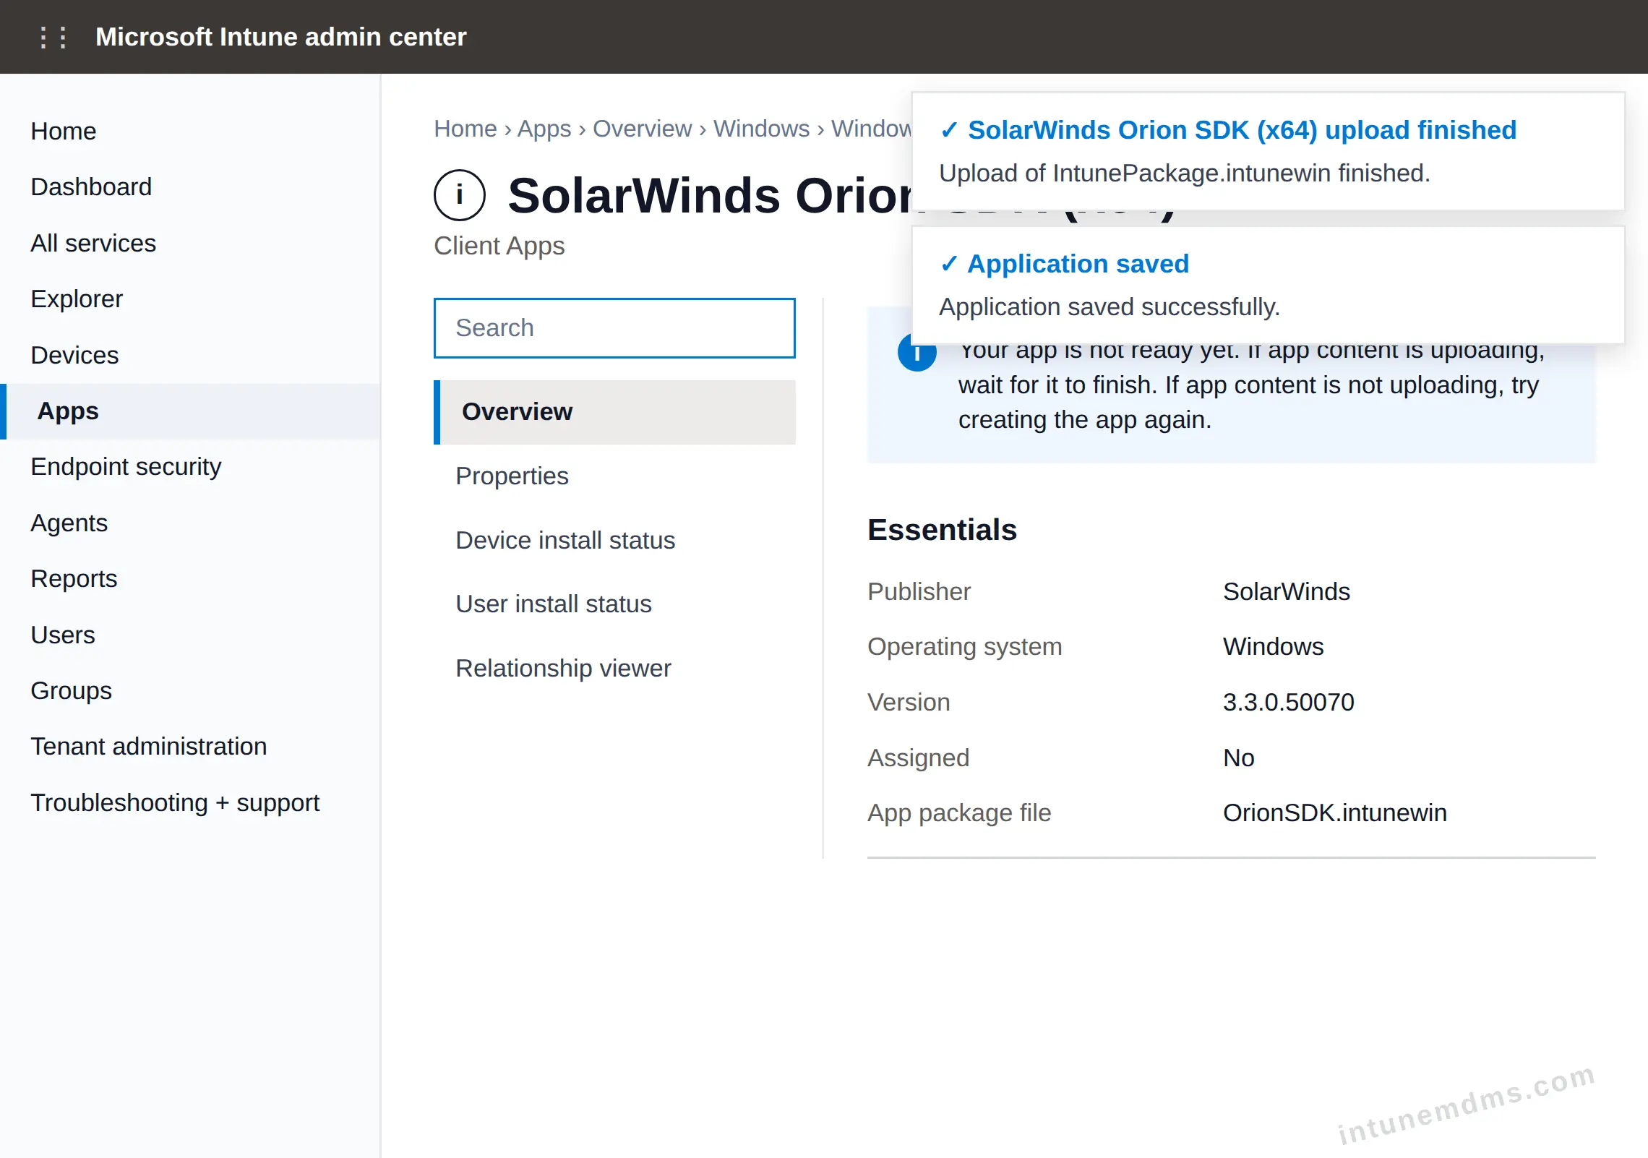This screenshot has height=1158, width=1648.
Task: Open the portal menu grip icon
Action: click(x=53, y=37)
